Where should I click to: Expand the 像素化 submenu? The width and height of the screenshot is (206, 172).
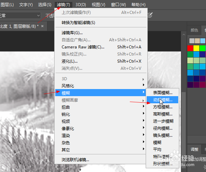tap(101, 128)
